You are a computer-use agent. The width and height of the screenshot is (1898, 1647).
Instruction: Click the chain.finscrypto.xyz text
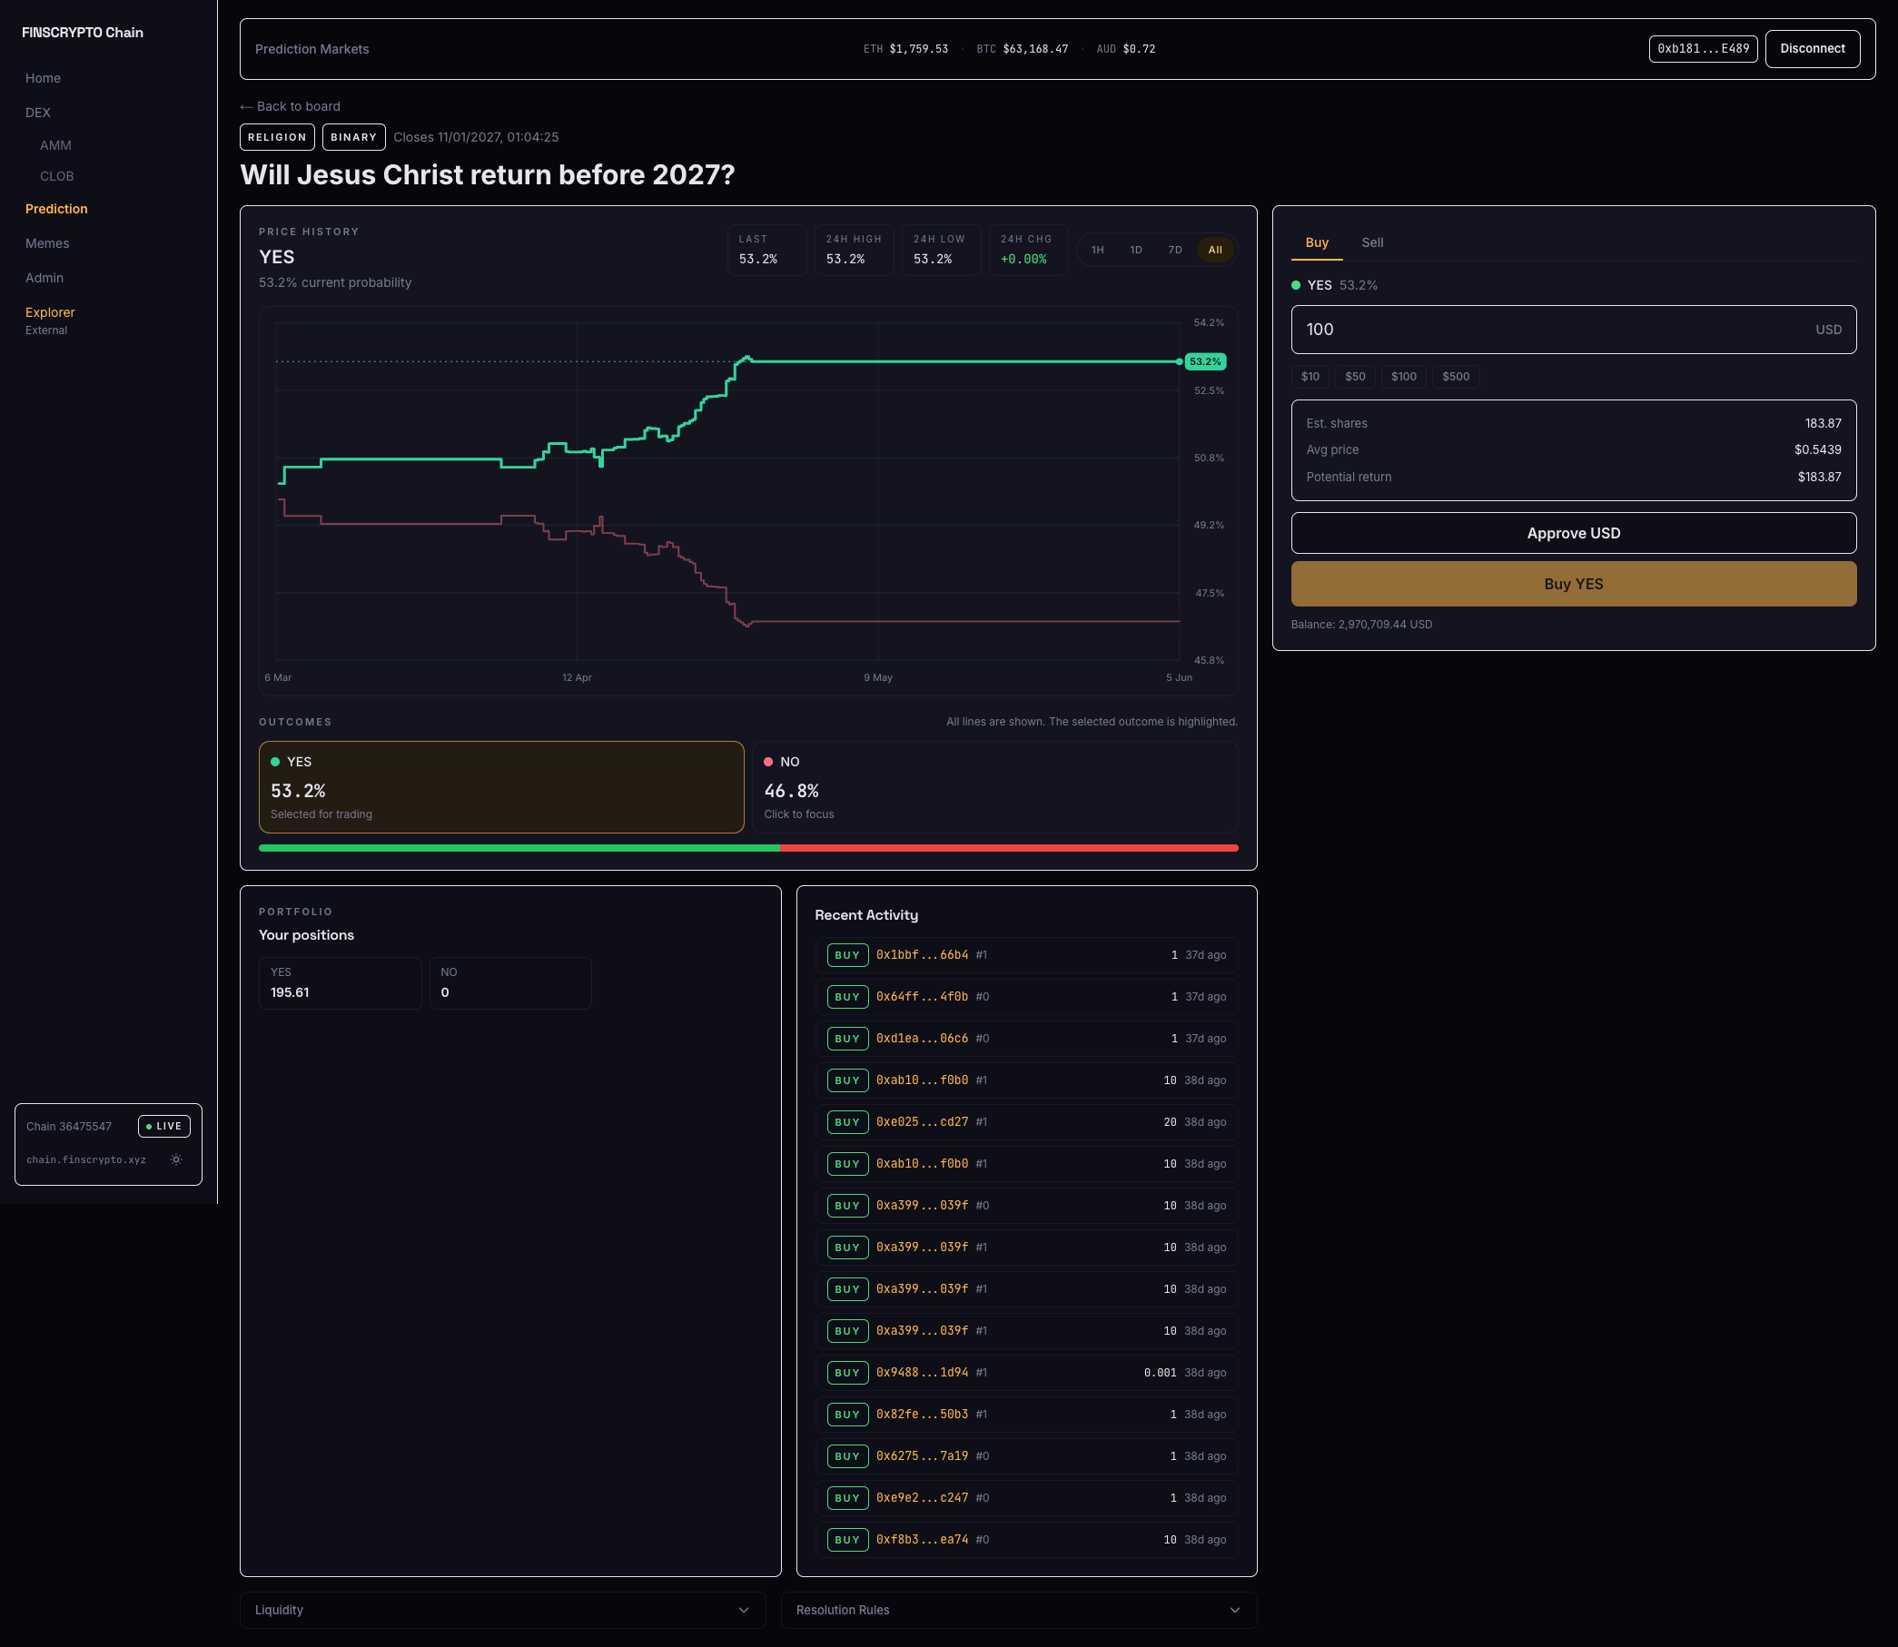(x=86, y=1159)
